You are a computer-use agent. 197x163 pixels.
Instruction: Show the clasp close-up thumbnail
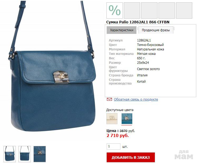[40, 154]
